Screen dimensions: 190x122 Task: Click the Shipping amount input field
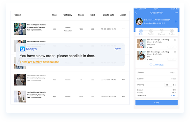click(x=168, y=85)
